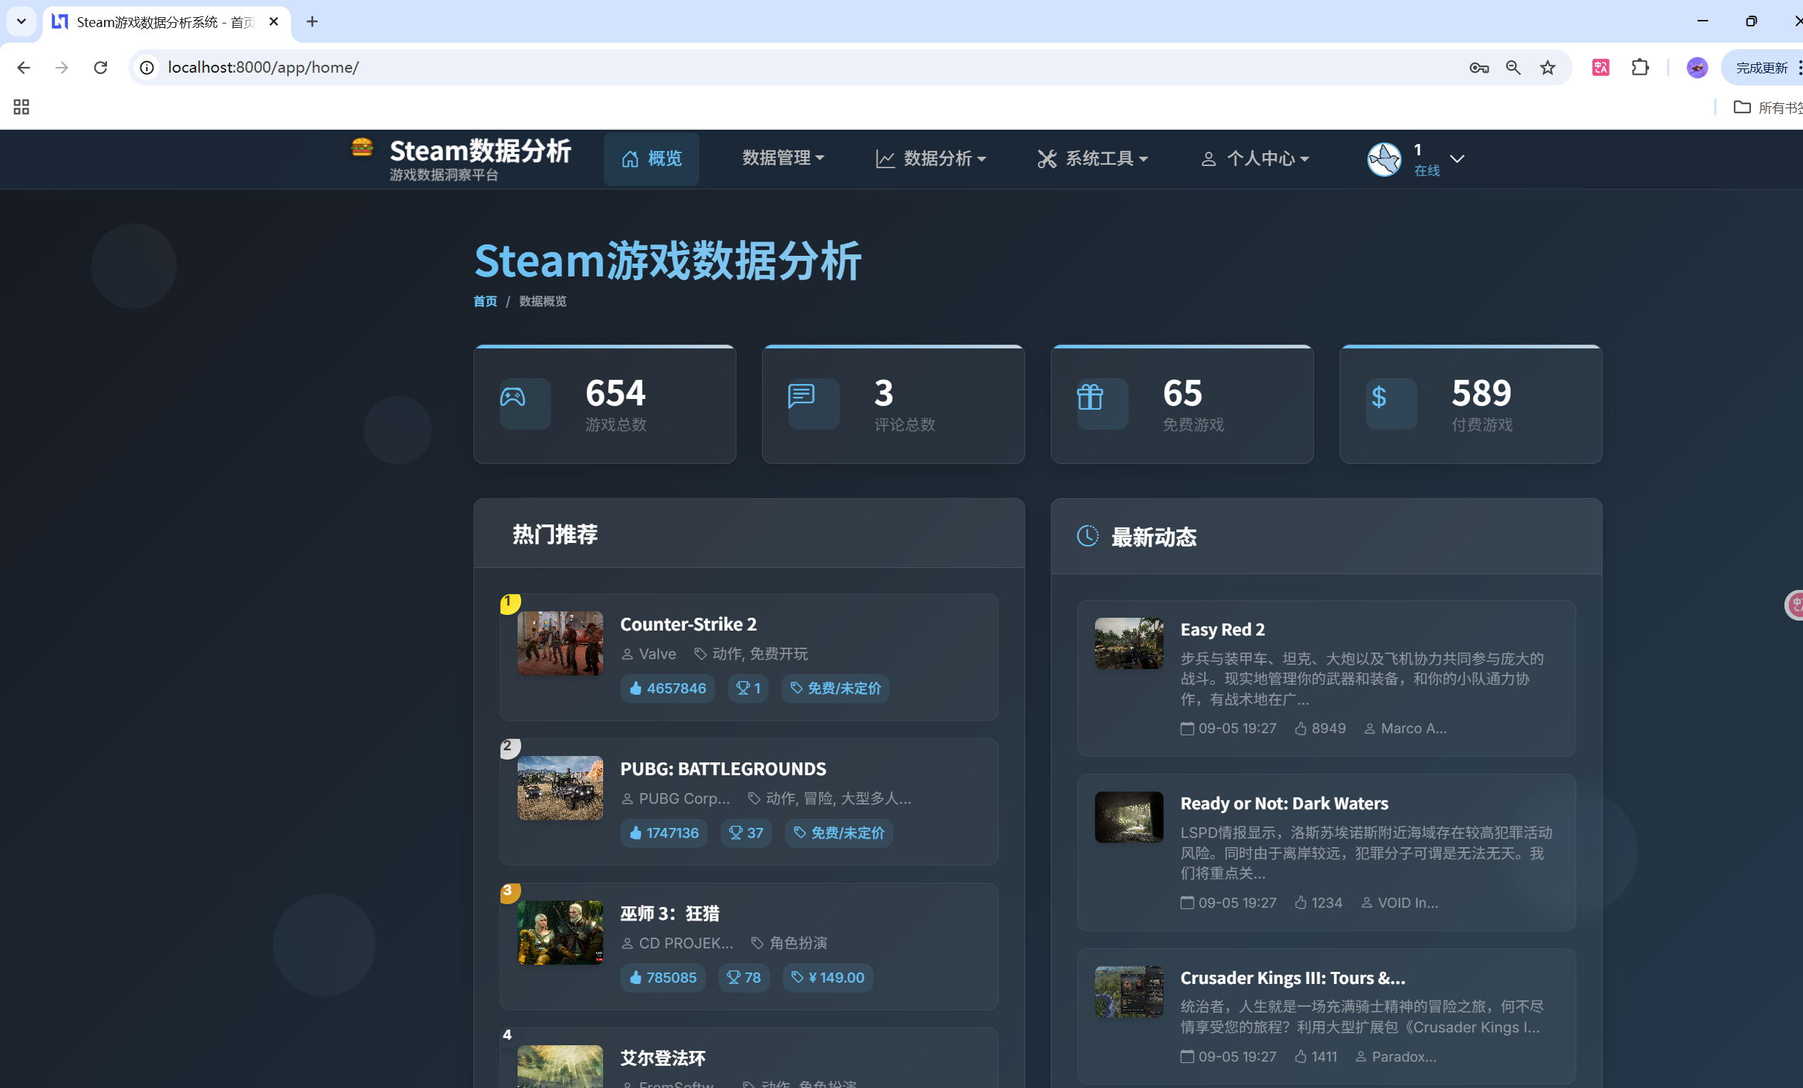Viewport: 1803px width, 1088px height.
Task: Open saved passwords key icon
Action: pos(1479,67)
